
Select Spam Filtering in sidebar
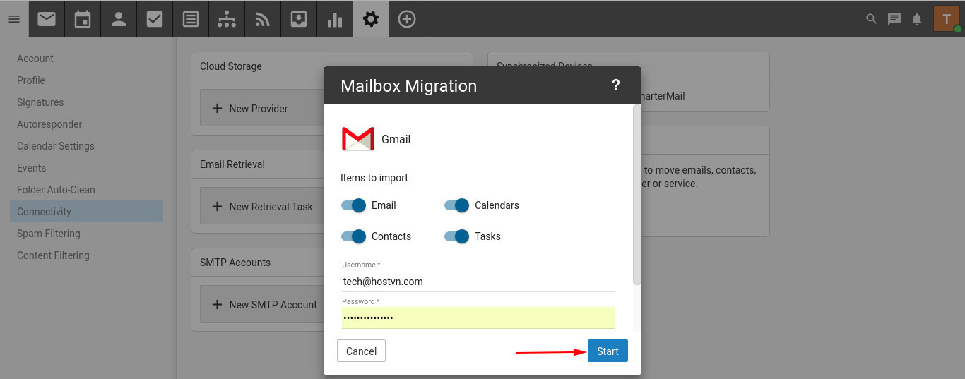tap(49, 234)
